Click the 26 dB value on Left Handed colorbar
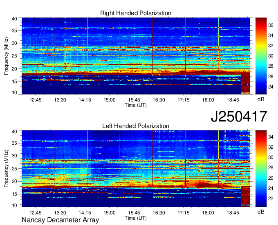This screenshot has width=278, height=225. click(x=271, y=178)
